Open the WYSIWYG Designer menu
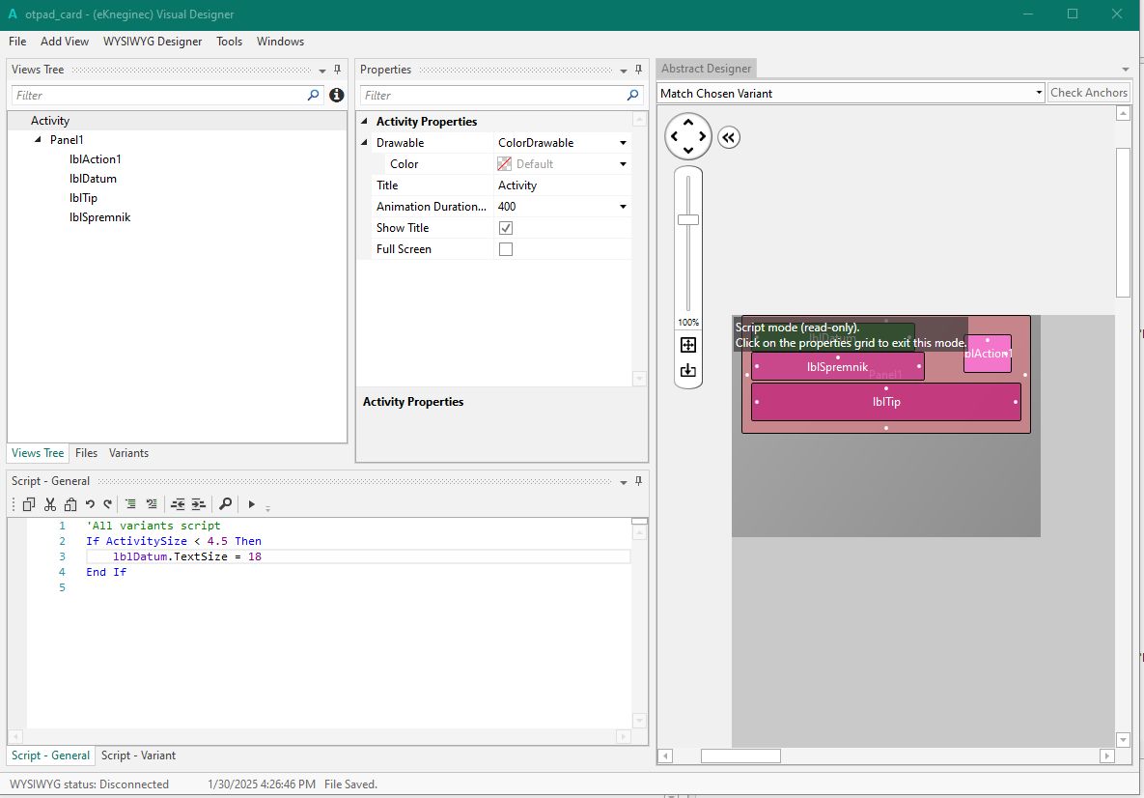 pyautogui.click(x=153, y=42)
